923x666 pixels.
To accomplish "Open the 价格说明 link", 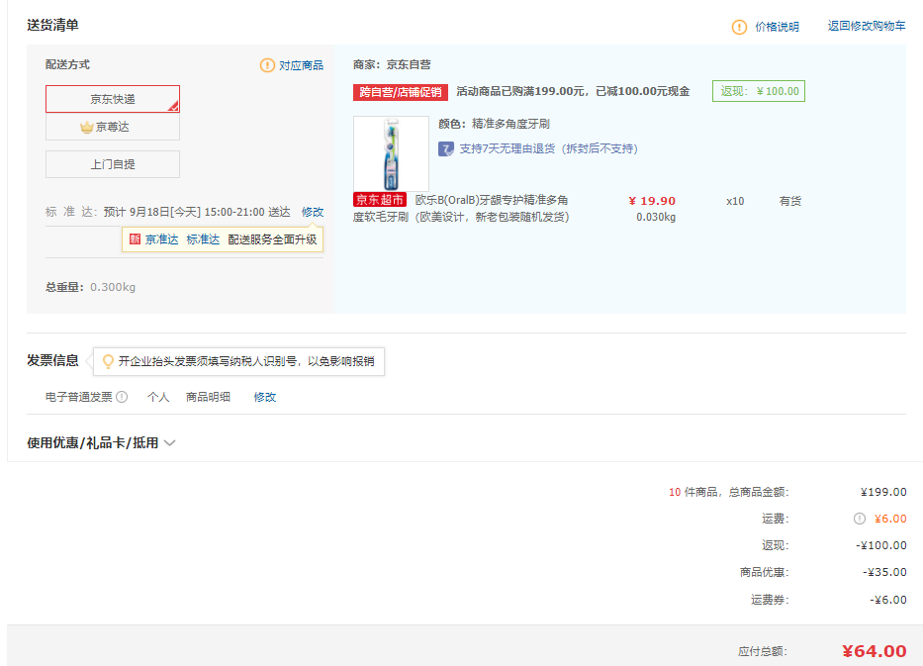I will 777,27.
